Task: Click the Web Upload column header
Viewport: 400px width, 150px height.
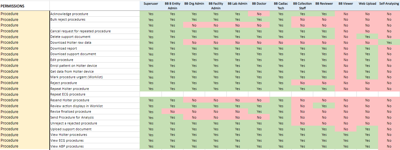Action: (x=367, y=4)
